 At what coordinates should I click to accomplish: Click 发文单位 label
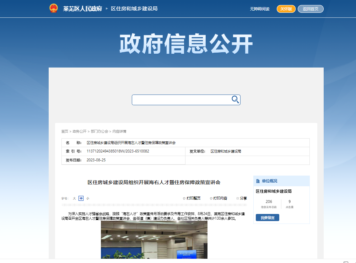pos(197,151)
